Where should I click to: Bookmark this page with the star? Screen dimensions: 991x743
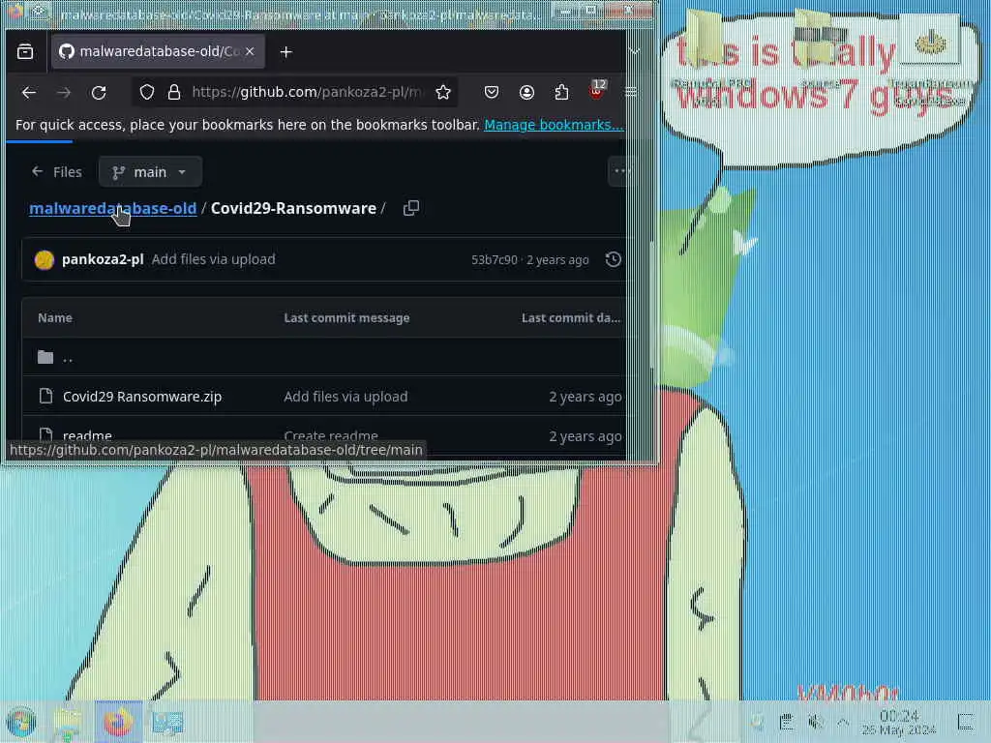tap(443, 93)
